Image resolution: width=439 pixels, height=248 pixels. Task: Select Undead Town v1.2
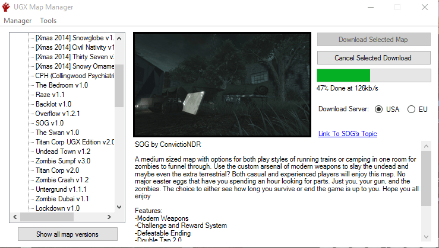[63, 152]
